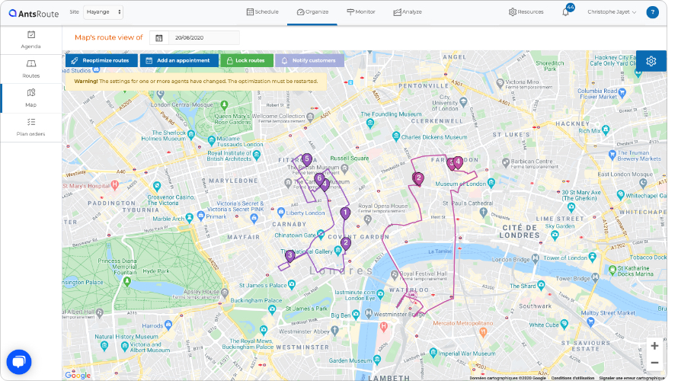Switch to the Organize tab

[312, 12]
